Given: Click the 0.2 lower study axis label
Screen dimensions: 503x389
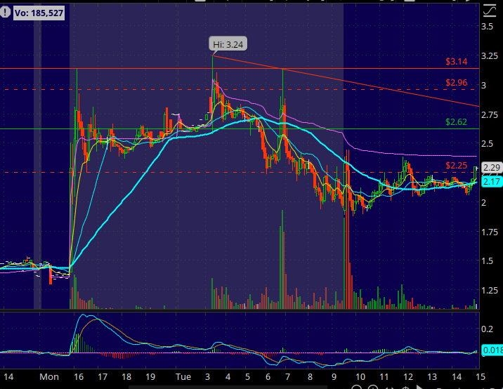Looking at the screenshot, I should (487, 329).
